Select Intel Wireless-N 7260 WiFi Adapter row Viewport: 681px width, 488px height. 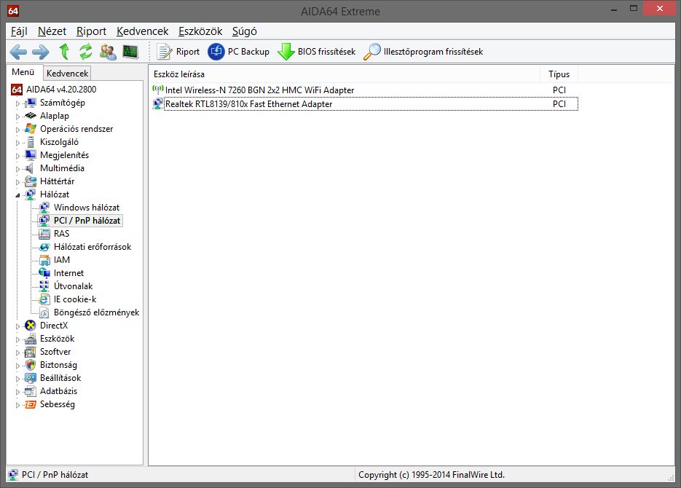(x=365, y=90)
